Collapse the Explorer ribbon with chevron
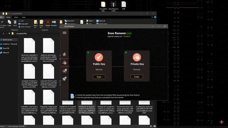The height and width of the screenshot is (128, 228). (152, 17)
